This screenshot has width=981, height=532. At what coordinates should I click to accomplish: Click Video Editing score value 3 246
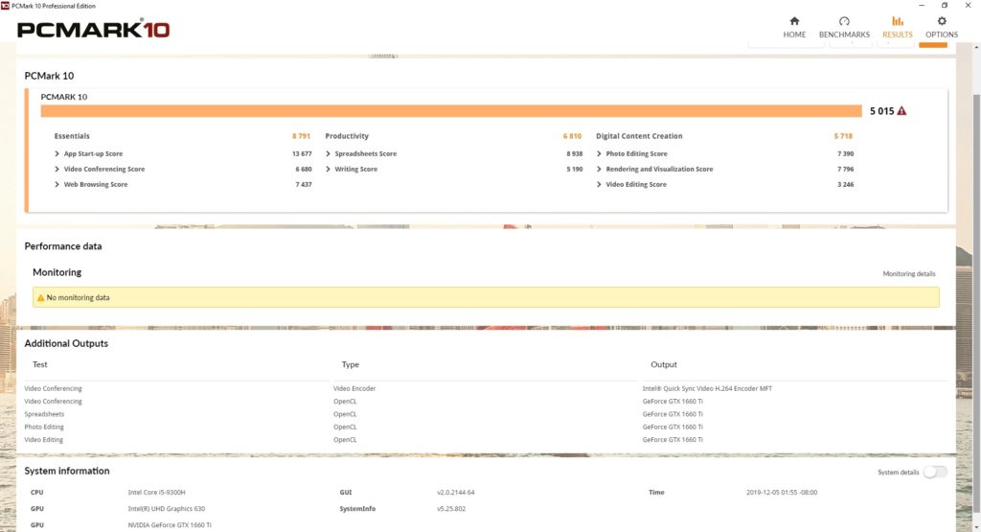[845, 185]
